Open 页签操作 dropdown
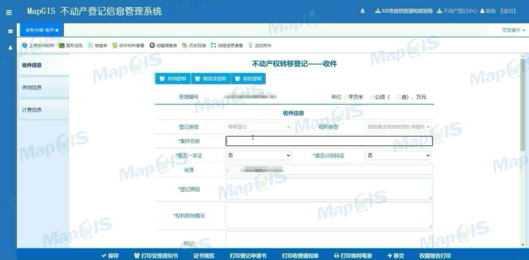 [x=513, y=30]
